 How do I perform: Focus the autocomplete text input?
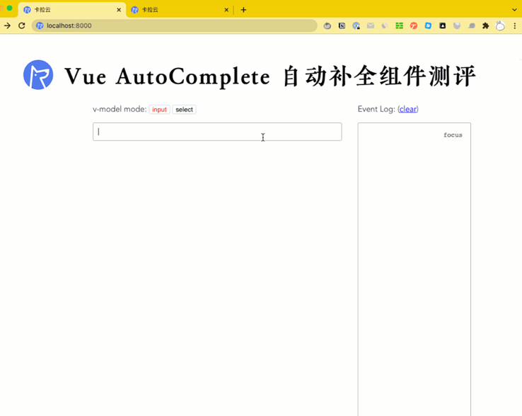pyautogui.click(x=217, y=132)
